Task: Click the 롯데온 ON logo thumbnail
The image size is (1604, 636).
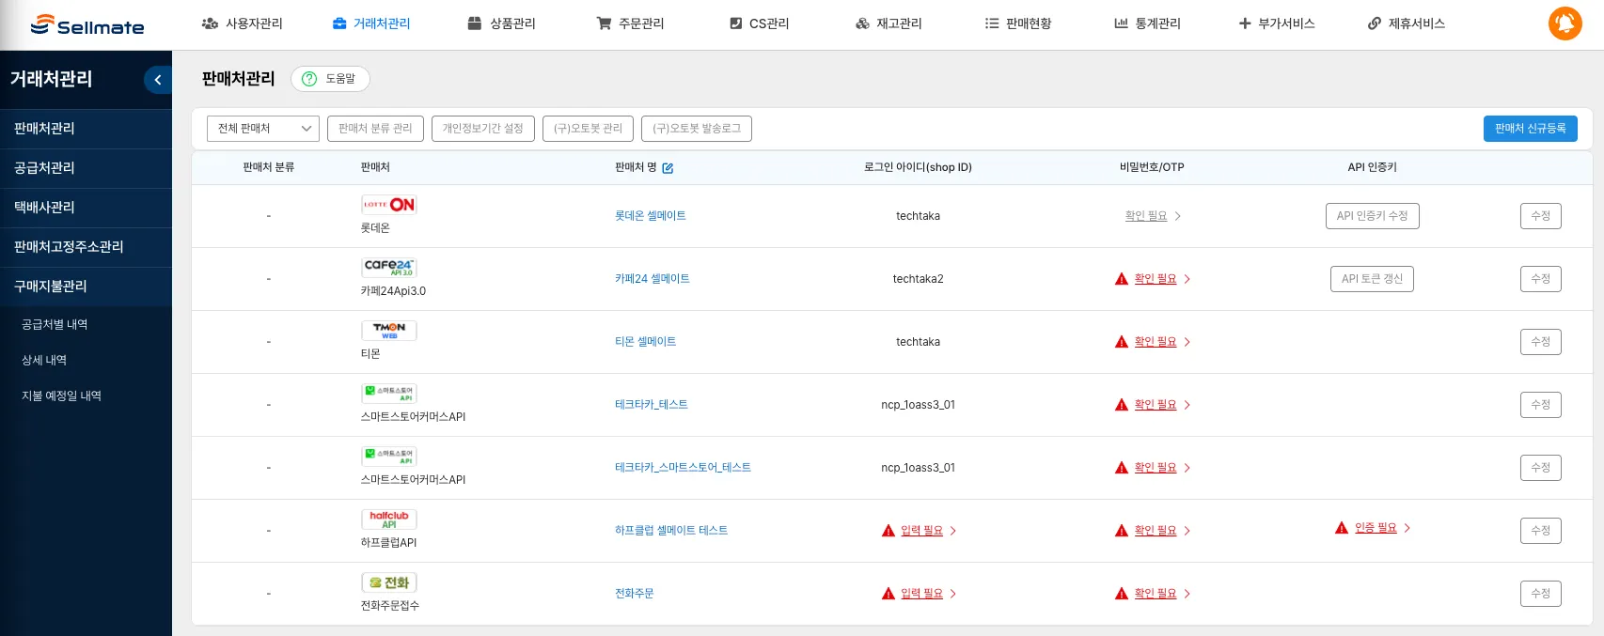Action: click(389, 205)
